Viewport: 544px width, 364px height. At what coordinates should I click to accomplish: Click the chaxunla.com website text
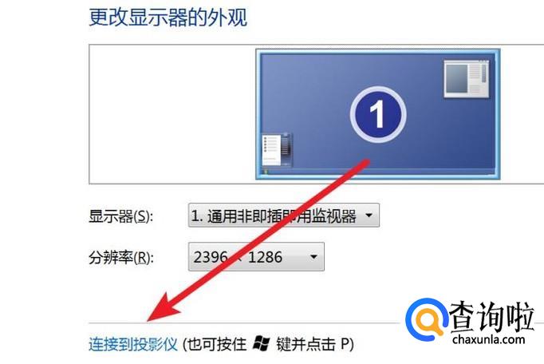488,339
